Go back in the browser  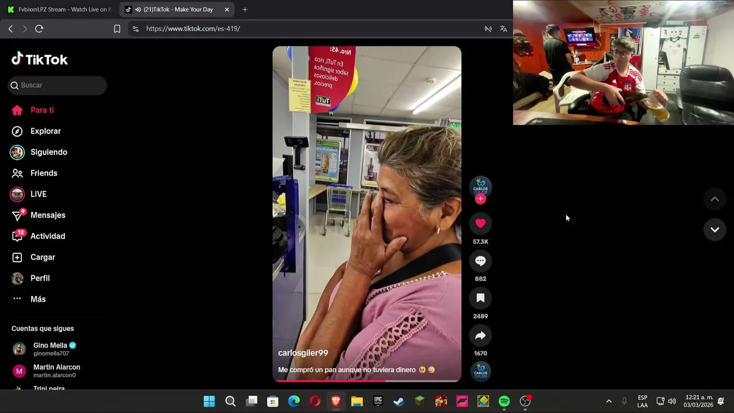coord(10,29)
